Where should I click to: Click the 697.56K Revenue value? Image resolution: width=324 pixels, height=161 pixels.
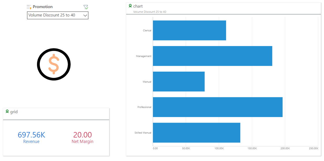coord(31,135)
